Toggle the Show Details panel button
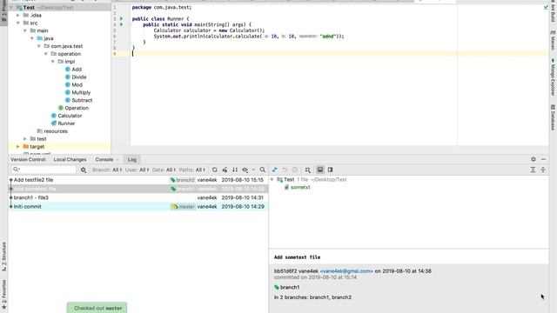 [320, 170]
